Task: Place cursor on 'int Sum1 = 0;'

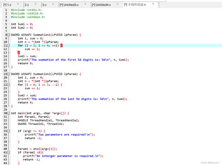Action: click(22, 24)
